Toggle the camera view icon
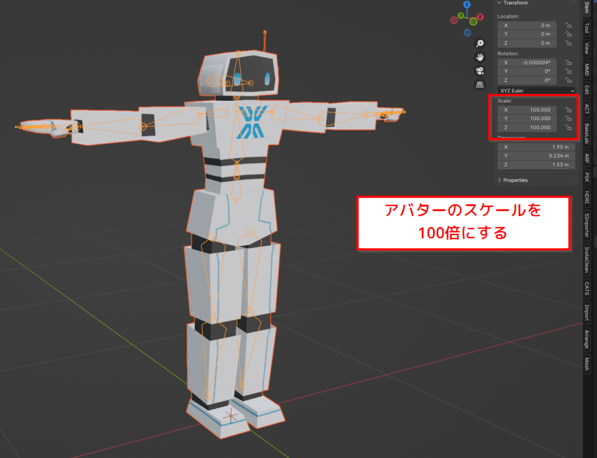This screenshot has height=458, width=597. click(480, 71)
